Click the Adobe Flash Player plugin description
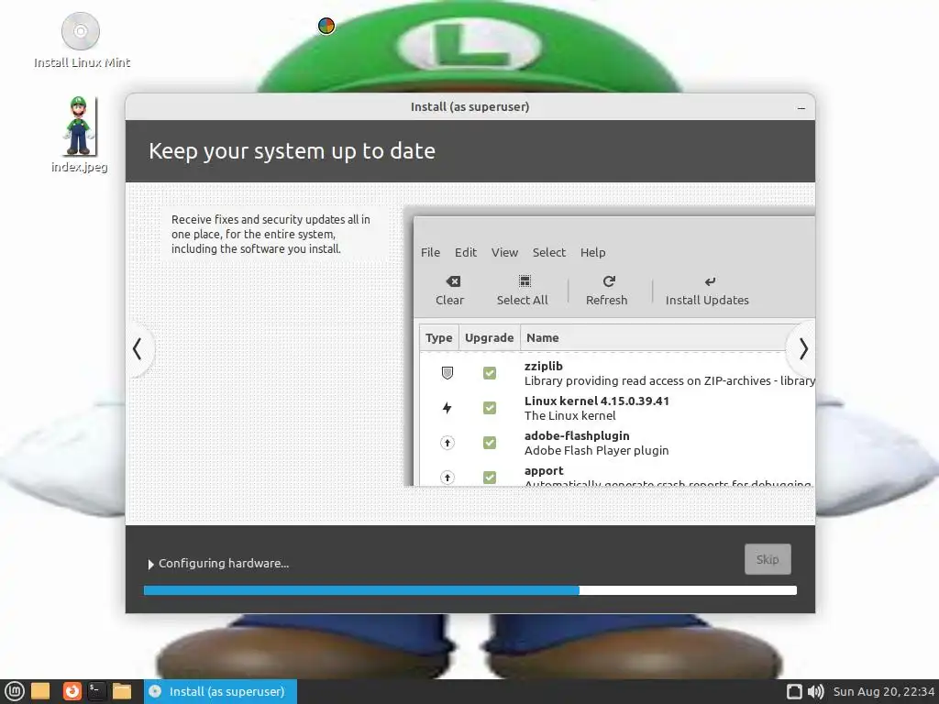Viewport: 939px width, 704px height. coord(596,450)
